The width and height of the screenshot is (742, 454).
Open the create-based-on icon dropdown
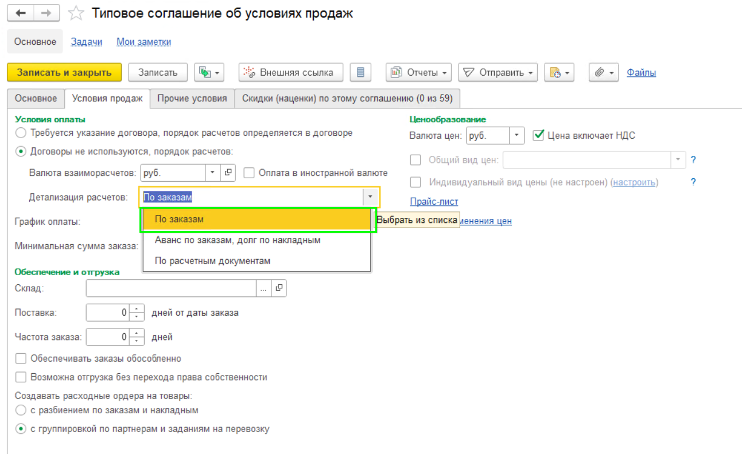coord(209,72)
